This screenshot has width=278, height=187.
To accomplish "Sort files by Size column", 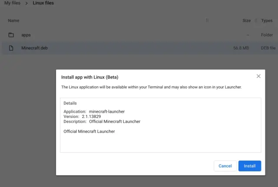I will click(x=246, y=20).
